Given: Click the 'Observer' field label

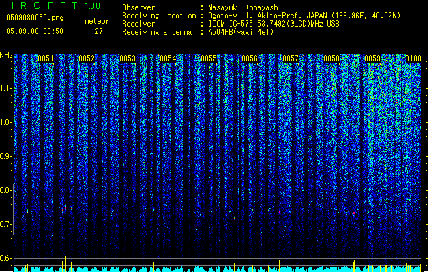Looking at the screenshot, I should [x=138, y=7].
